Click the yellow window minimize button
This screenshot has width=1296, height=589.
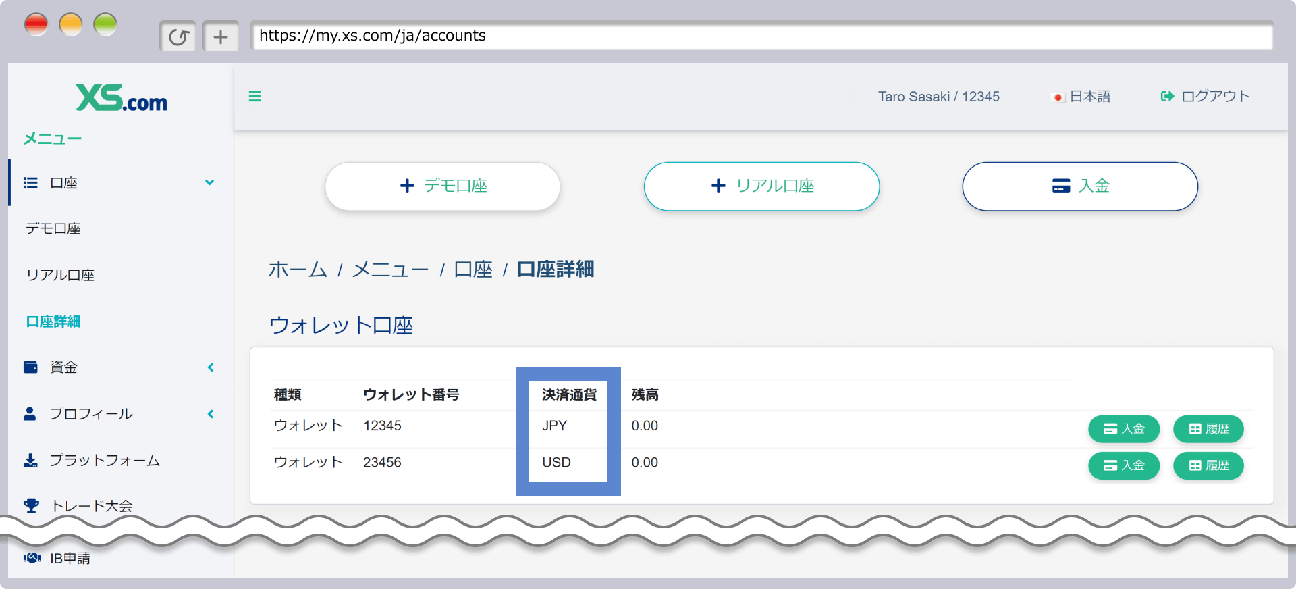click(x=70, y=25)
